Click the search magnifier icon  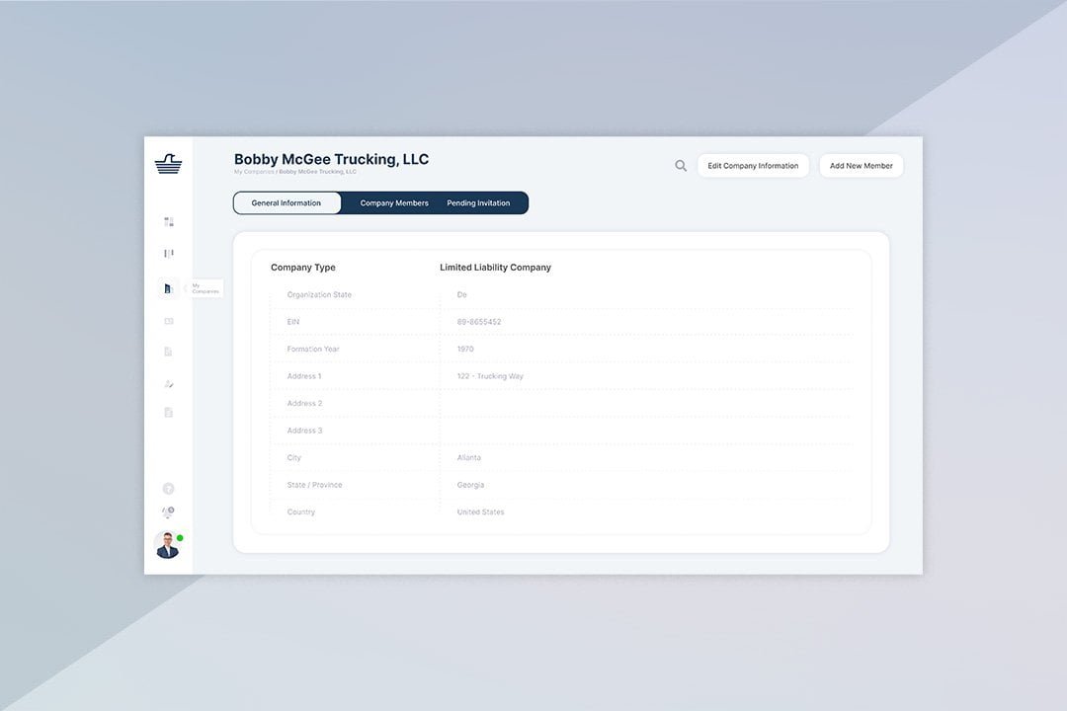(681, 166)
